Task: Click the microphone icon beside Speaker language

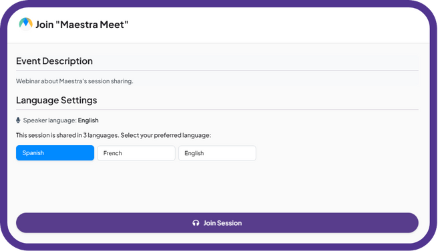Action: [18, 121]
